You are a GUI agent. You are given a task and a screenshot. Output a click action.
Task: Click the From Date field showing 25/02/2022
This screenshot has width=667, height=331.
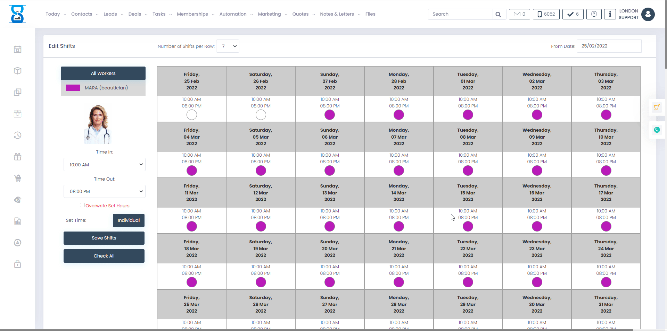[x=609, y=46]
